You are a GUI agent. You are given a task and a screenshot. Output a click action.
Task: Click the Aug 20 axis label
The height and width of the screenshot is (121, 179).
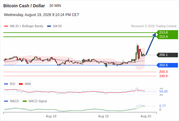tap(146, 116)
